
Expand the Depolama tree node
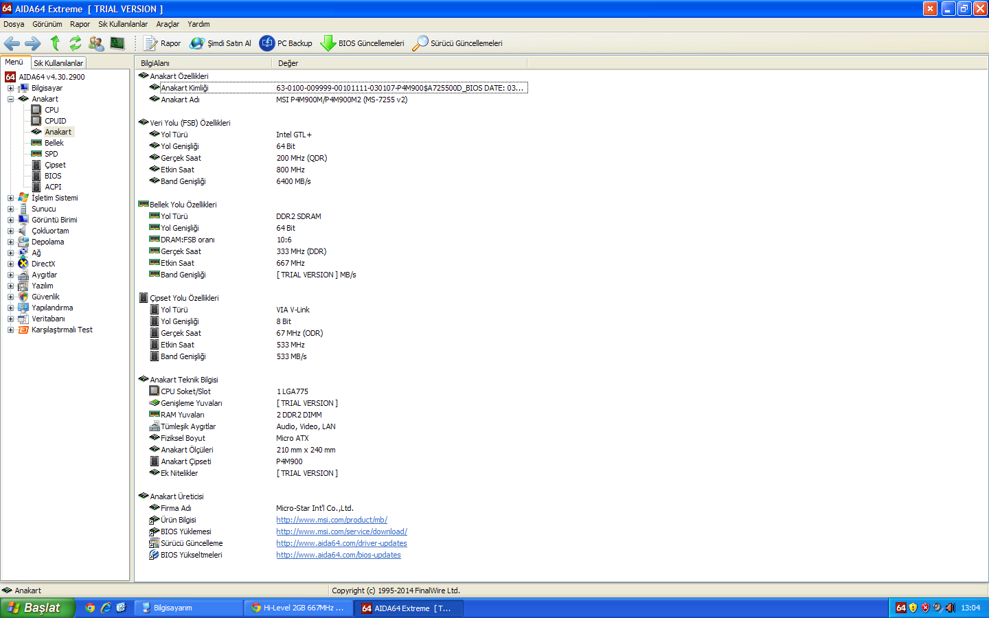coord(10,242)
